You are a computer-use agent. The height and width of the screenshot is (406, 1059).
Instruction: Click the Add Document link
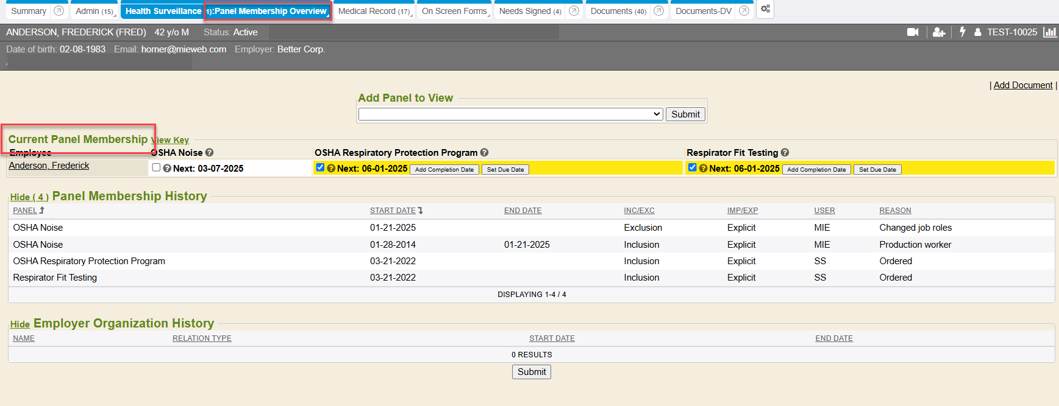click(x=1022, y=85)
